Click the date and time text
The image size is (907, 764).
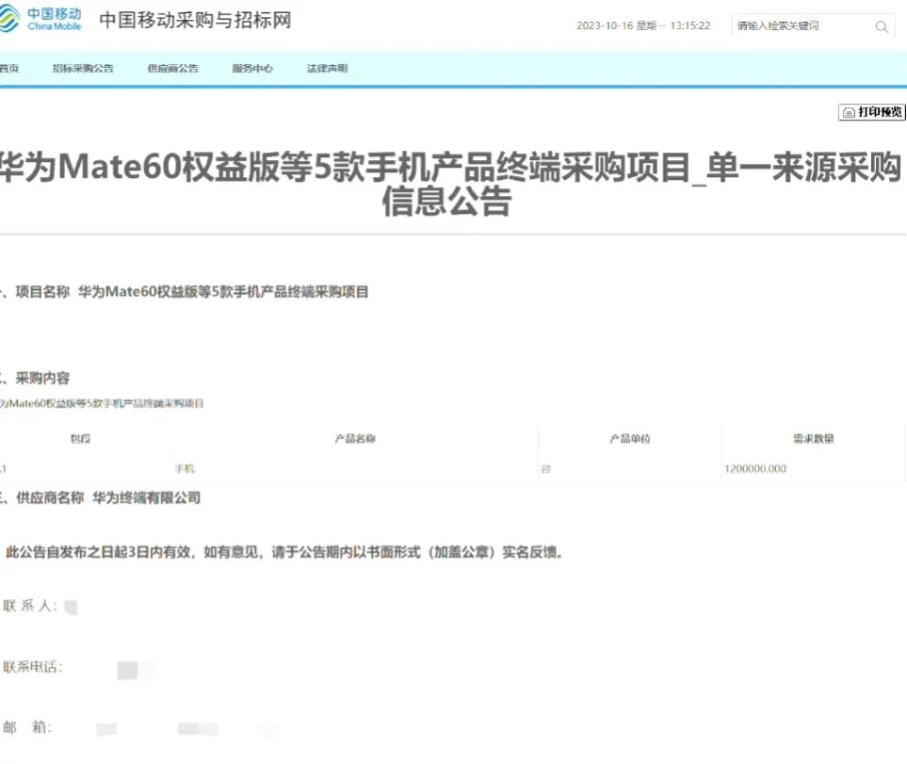pyautogui.click(x=643, y=25)
